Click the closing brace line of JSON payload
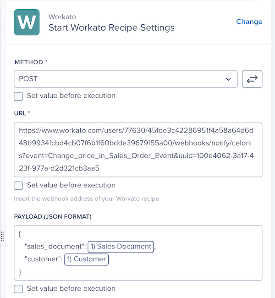The width and height of the screenshot is (275, 298). [x=20, y=272]
